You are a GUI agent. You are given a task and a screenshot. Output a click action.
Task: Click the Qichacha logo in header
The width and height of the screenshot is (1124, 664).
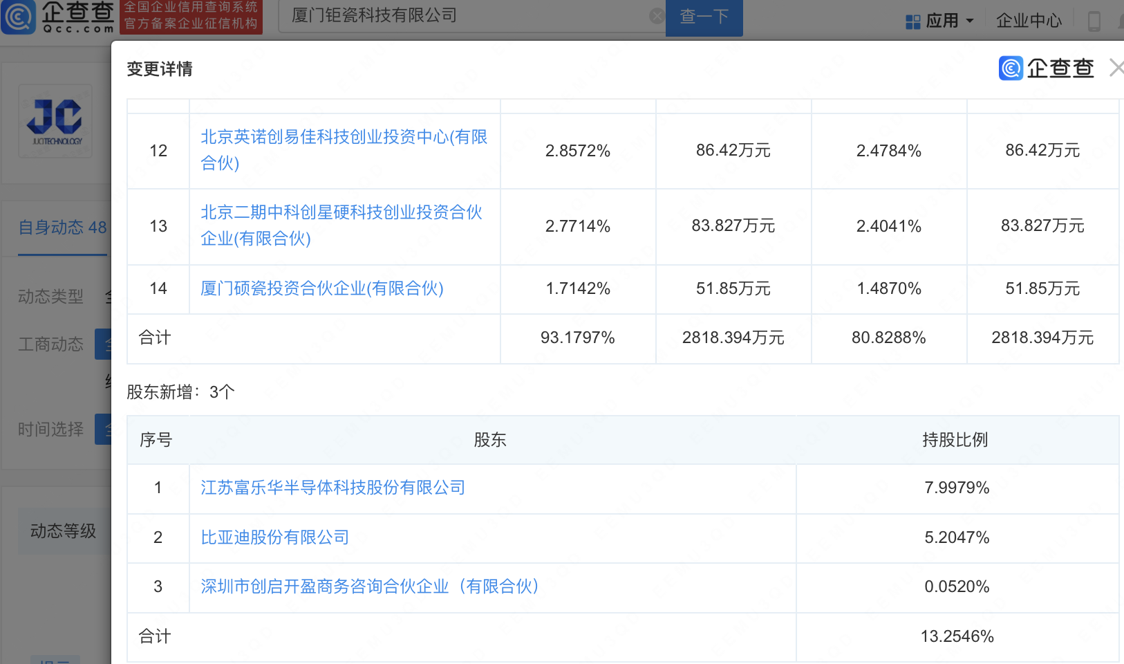click(x=58, y=17)
